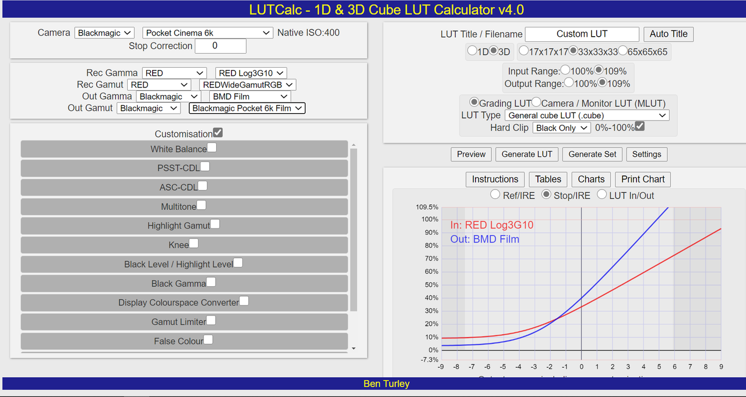Toggle the 0%-100% hard clip checkbox
Image resolution: width=746 pixels, height=397 pixels.
point(640,126)
